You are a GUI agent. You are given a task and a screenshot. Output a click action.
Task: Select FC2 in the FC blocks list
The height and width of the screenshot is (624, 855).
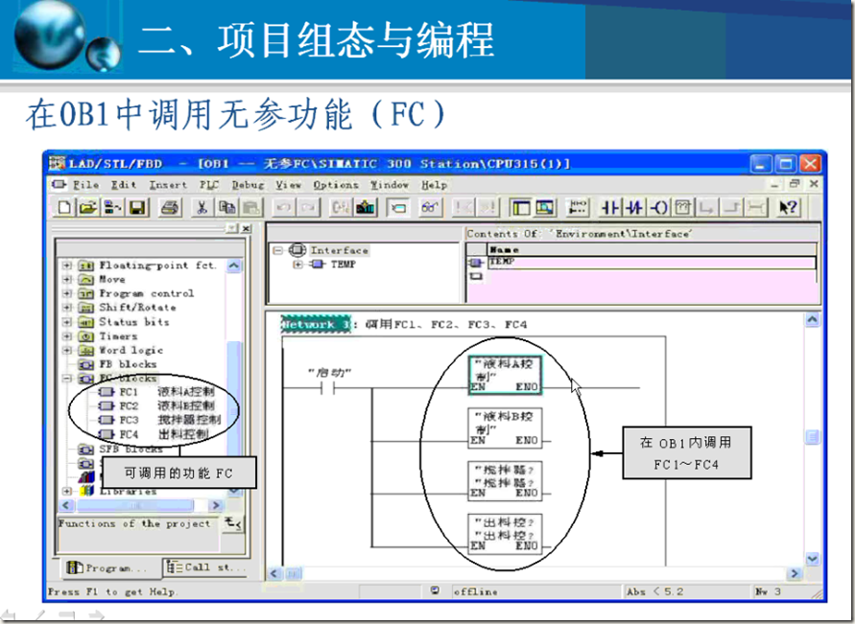pos(156,406)
